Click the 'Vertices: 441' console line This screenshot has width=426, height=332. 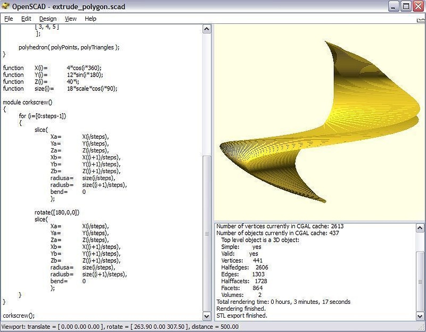tap(242, 261)
